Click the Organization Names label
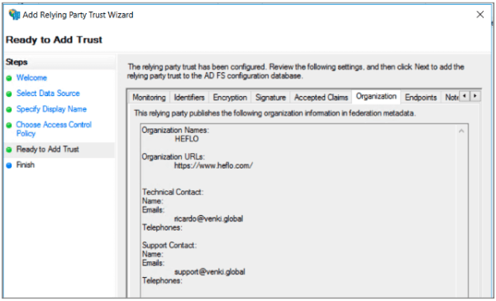Image resolution: width=496 pixels, height=301 pixels. click(x=175, y=130)
